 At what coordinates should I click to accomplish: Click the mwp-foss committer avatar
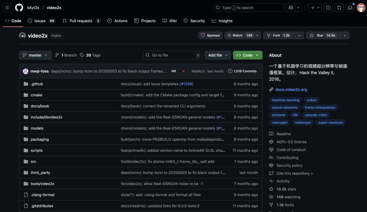(25, 71)
